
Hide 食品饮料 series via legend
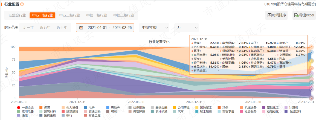(292, 111)
